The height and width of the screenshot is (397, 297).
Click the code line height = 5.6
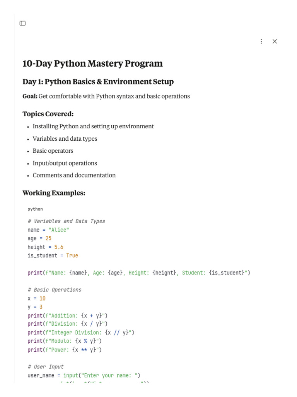click(x=45, y=247)
